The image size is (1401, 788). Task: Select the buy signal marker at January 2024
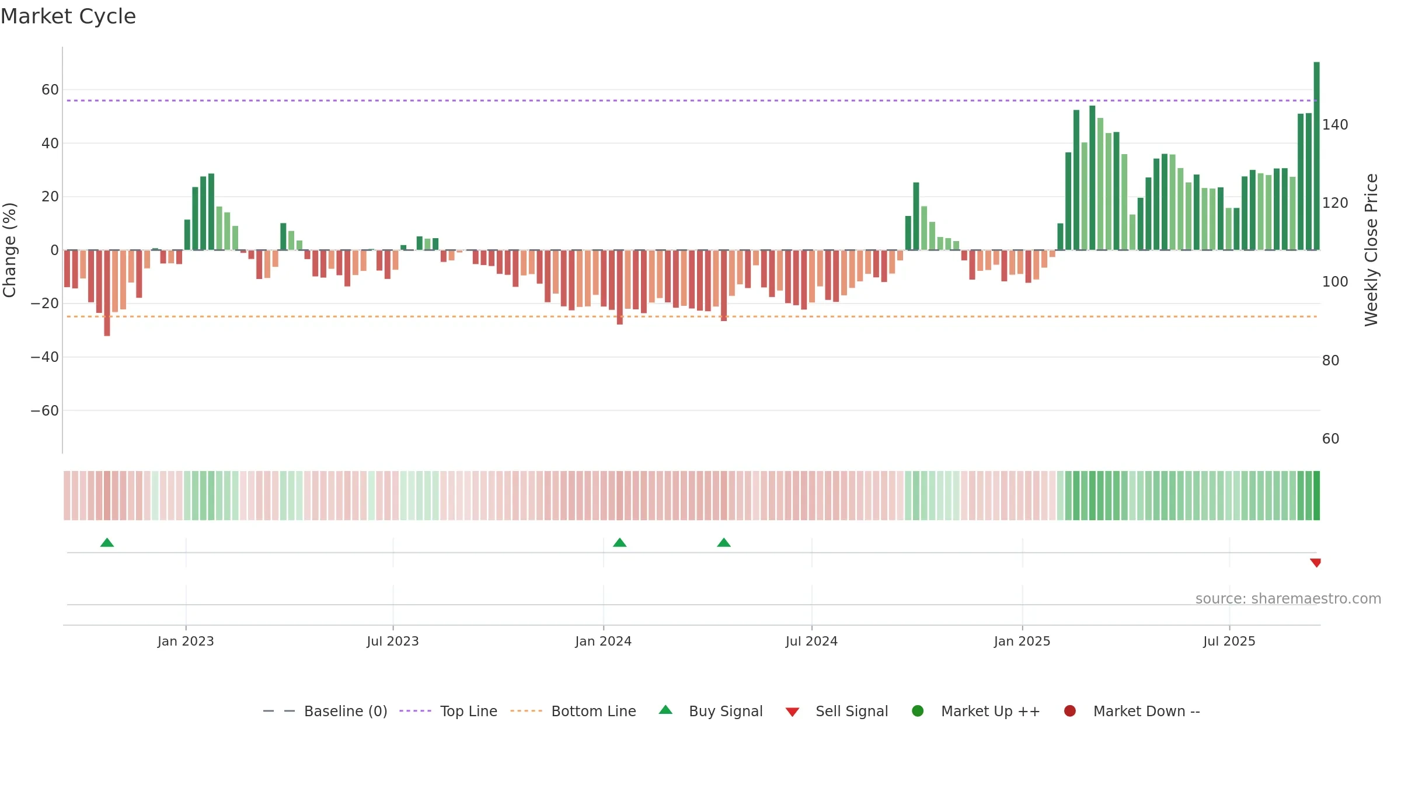click(x=620, y=543)
